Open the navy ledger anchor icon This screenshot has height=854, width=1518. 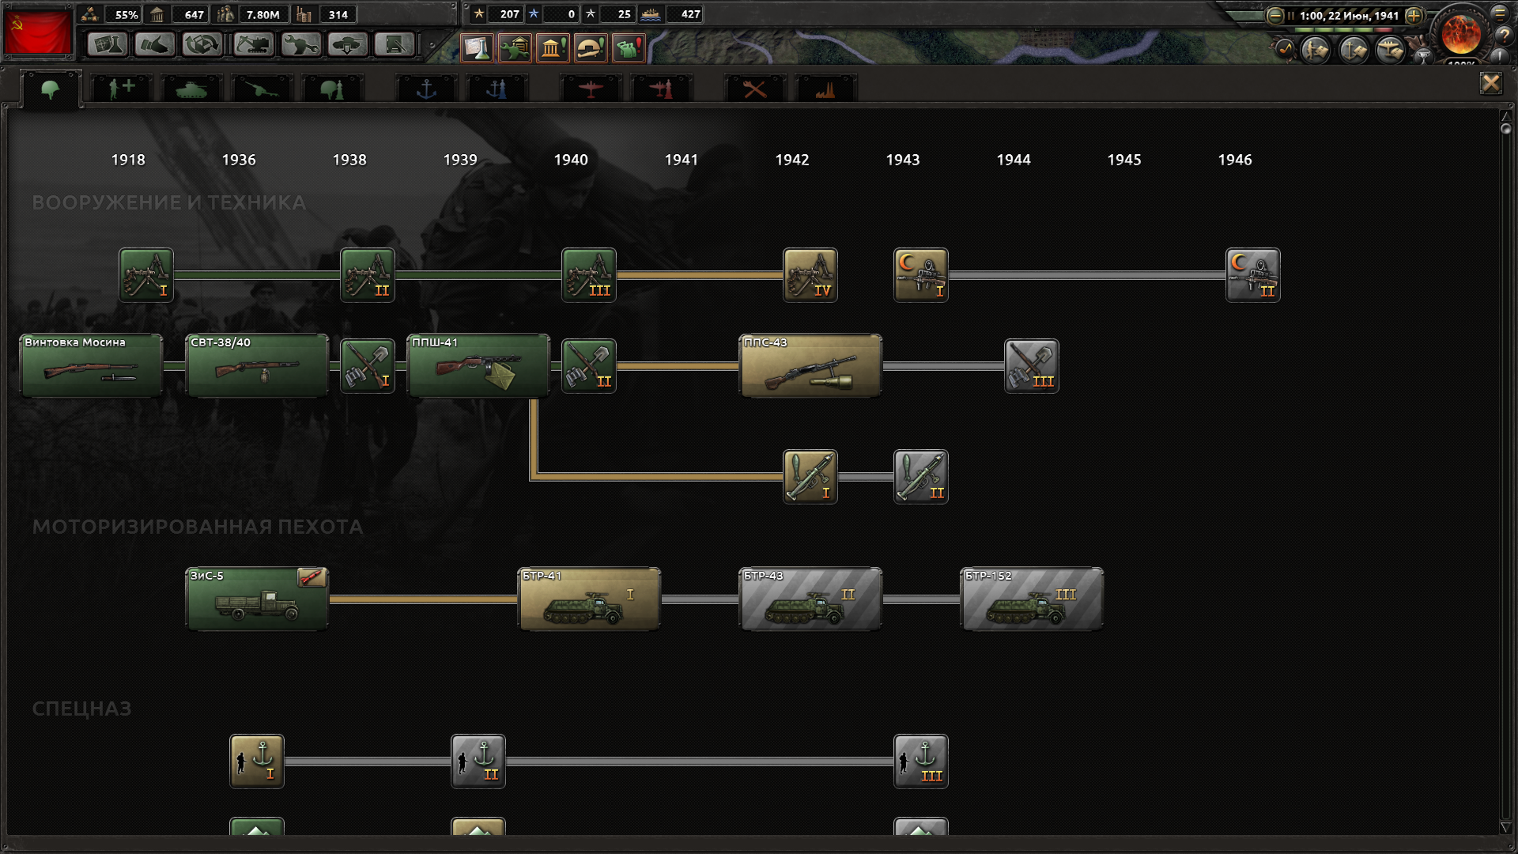(x=1353, y=50)
